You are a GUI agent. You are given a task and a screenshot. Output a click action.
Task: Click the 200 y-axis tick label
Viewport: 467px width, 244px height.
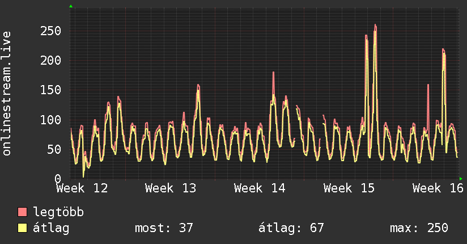tap(51, 61)
